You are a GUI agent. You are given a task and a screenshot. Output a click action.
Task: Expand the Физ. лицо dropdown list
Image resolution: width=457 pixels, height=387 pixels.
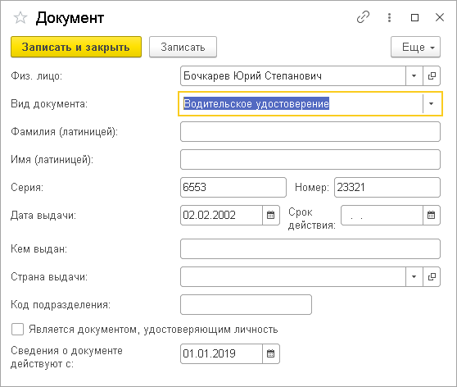coord(414,76)
